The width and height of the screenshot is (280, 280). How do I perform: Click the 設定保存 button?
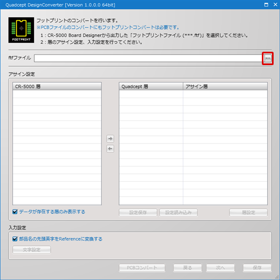click(138, 212)
